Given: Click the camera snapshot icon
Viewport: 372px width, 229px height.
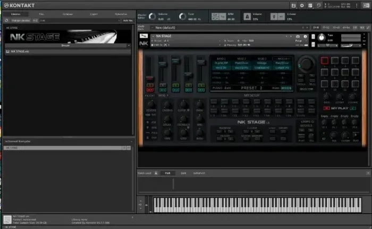Looking at the screenshot, I should click(298, 37).
